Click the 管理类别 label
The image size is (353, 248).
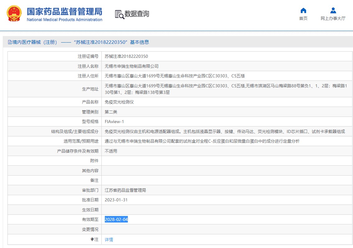pos(90,112)
